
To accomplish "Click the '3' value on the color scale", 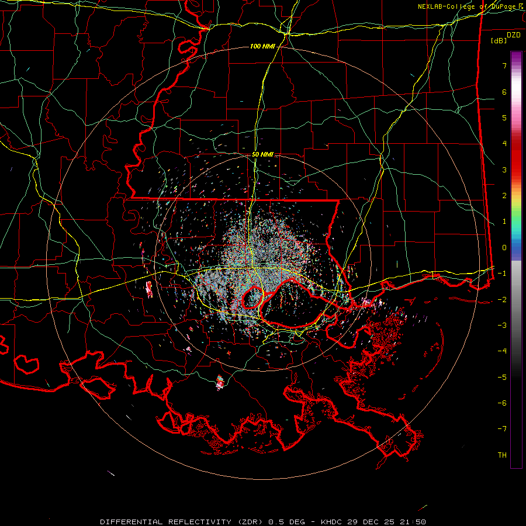I will point(504,169).
